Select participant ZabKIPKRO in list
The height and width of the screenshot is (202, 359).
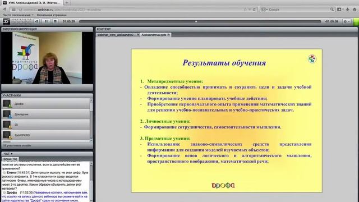pyautogui.click(x=45, y=135)
